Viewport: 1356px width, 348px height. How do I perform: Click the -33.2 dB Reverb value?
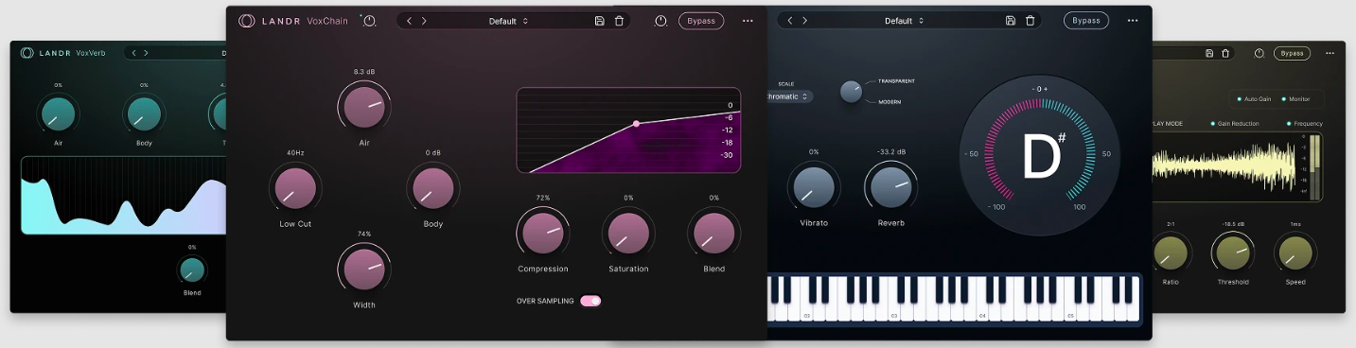coord(891,152)
